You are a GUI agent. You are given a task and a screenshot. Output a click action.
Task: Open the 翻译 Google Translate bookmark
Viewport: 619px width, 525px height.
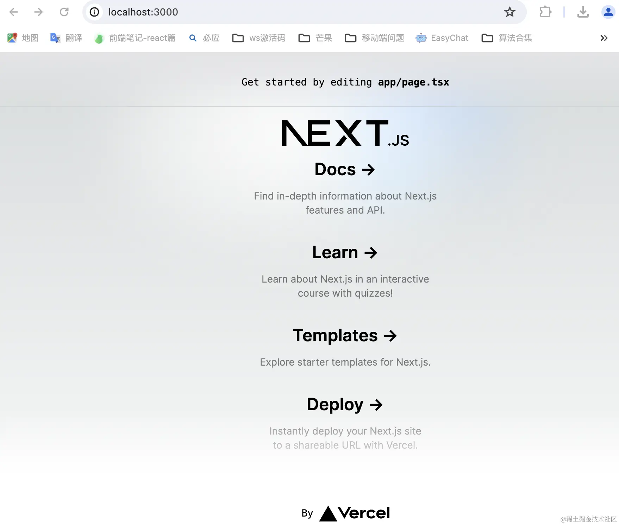[66, 38]
